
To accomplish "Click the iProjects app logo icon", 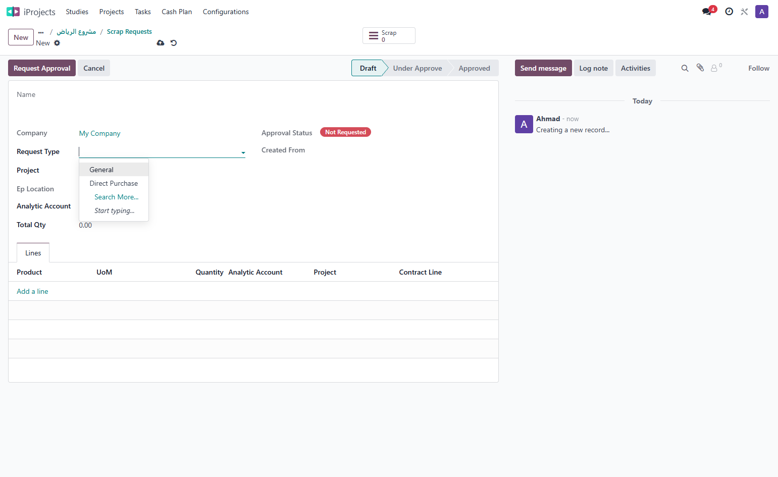I will pyautogui.click(x=13, y=12).
